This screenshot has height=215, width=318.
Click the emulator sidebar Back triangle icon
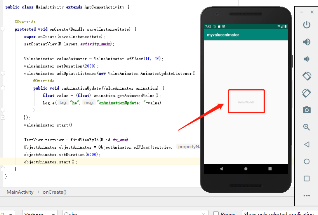point(306,144)
